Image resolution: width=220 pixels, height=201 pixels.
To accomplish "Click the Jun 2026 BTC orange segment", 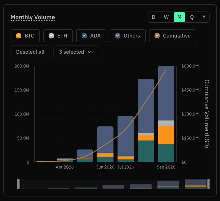I will point(105,155).
